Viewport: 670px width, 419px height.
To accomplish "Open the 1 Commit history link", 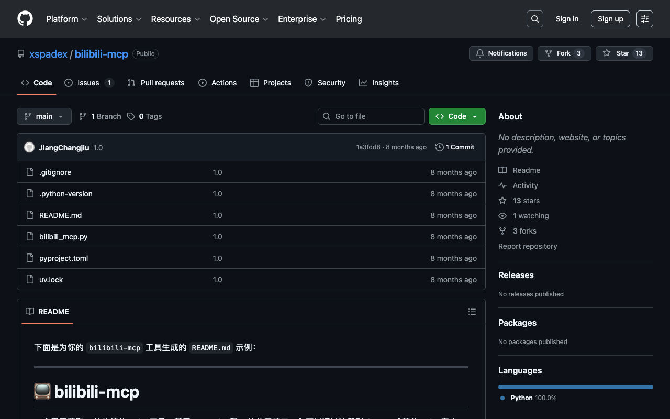I will click(x=455, y=147).
